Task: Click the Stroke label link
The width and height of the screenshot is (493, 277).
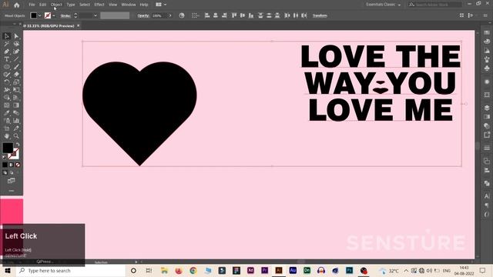Action: point(65,15)
